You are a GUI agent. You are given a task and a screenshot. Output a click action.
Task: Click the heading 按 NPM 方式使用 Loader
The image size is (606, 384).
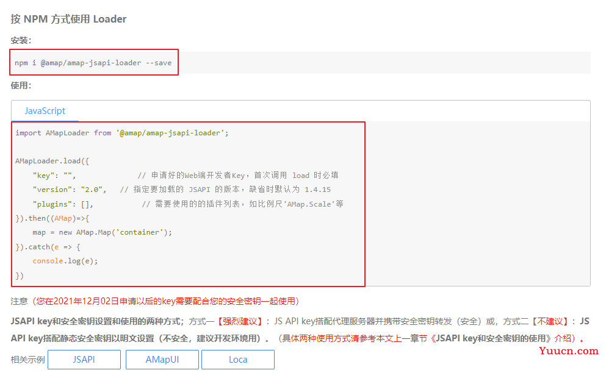click(x=68, y=19)
